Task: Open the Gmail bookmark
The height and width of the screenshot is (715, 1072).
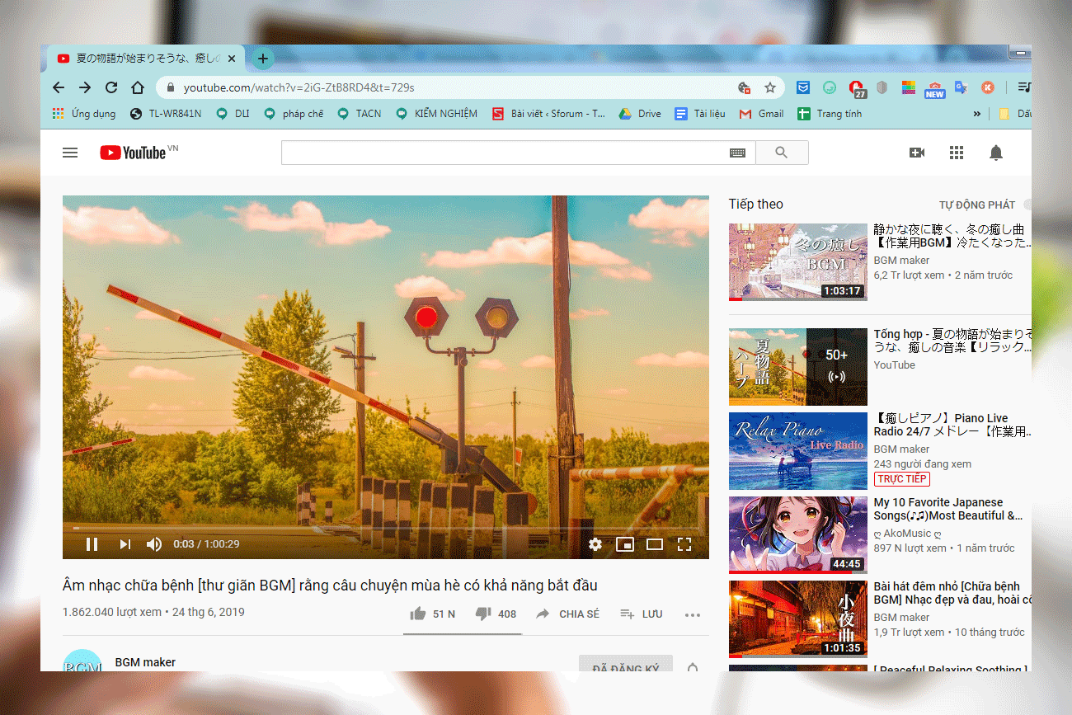Action: tap(761, 114)
